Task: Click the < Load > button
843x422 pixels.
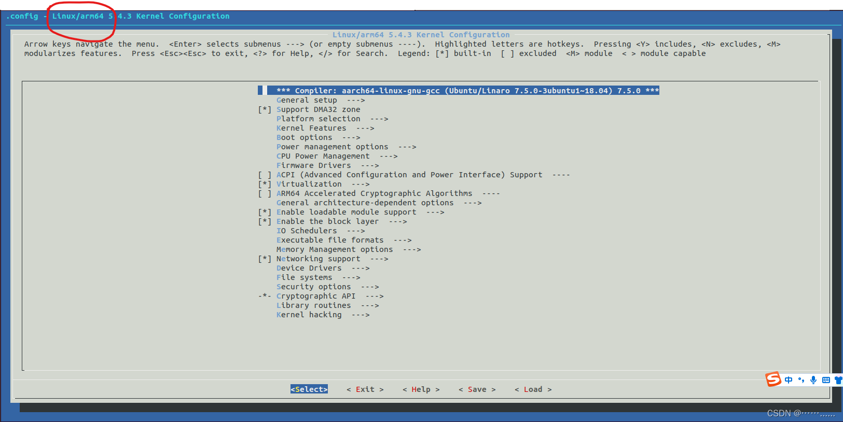Action: click(533, 389)
